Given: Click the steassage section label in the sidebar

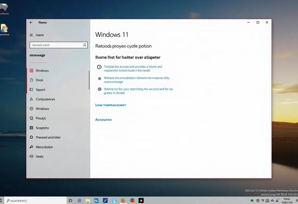Looking at the screenshot, I should (37, 55).
